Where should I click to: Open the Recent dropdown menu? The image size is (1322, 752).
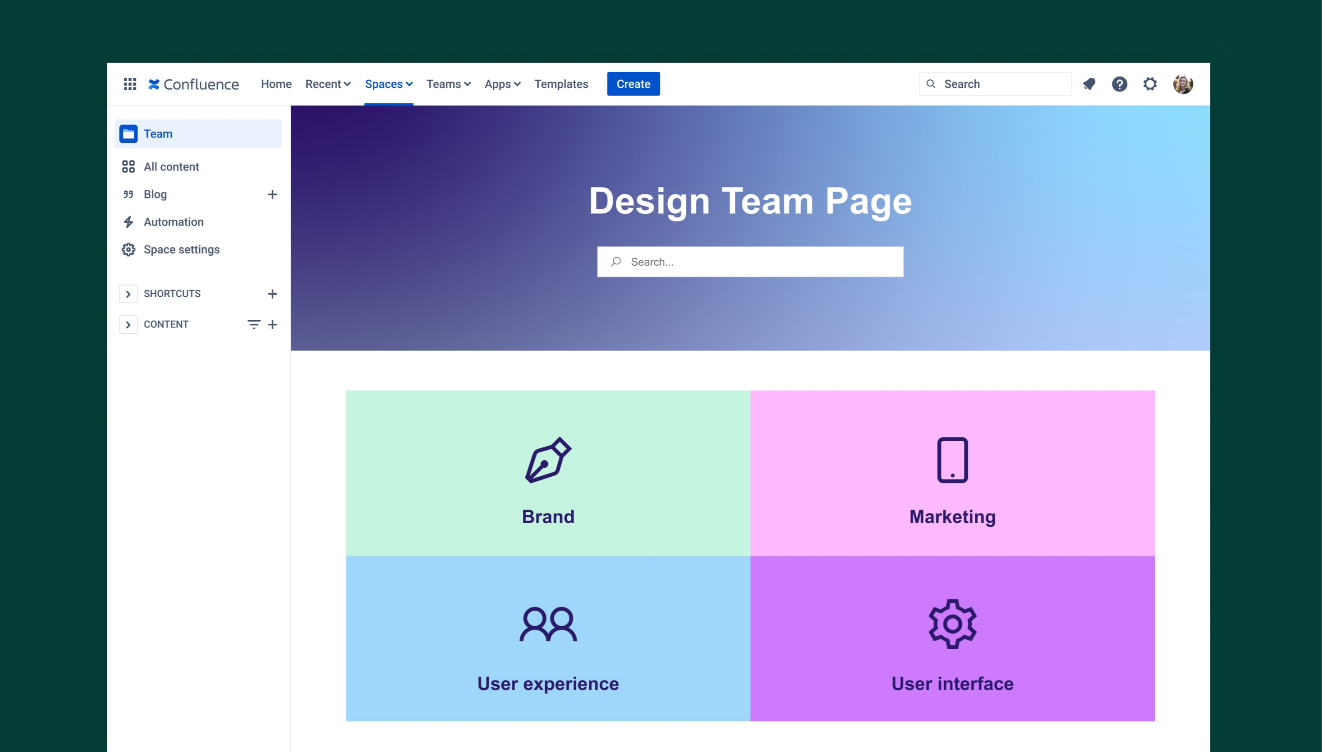pyautogui.click(x=328, y=84)
